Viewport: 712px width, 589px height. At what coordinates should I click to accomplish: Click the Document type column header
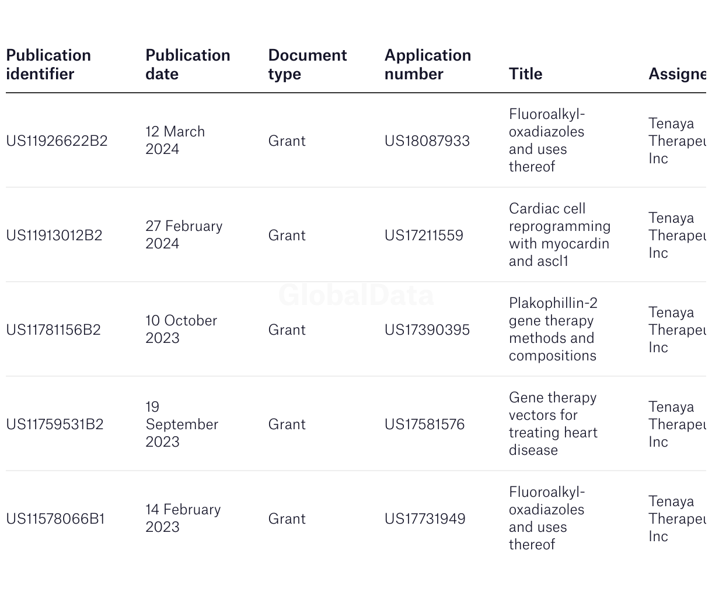pos(308,64)
